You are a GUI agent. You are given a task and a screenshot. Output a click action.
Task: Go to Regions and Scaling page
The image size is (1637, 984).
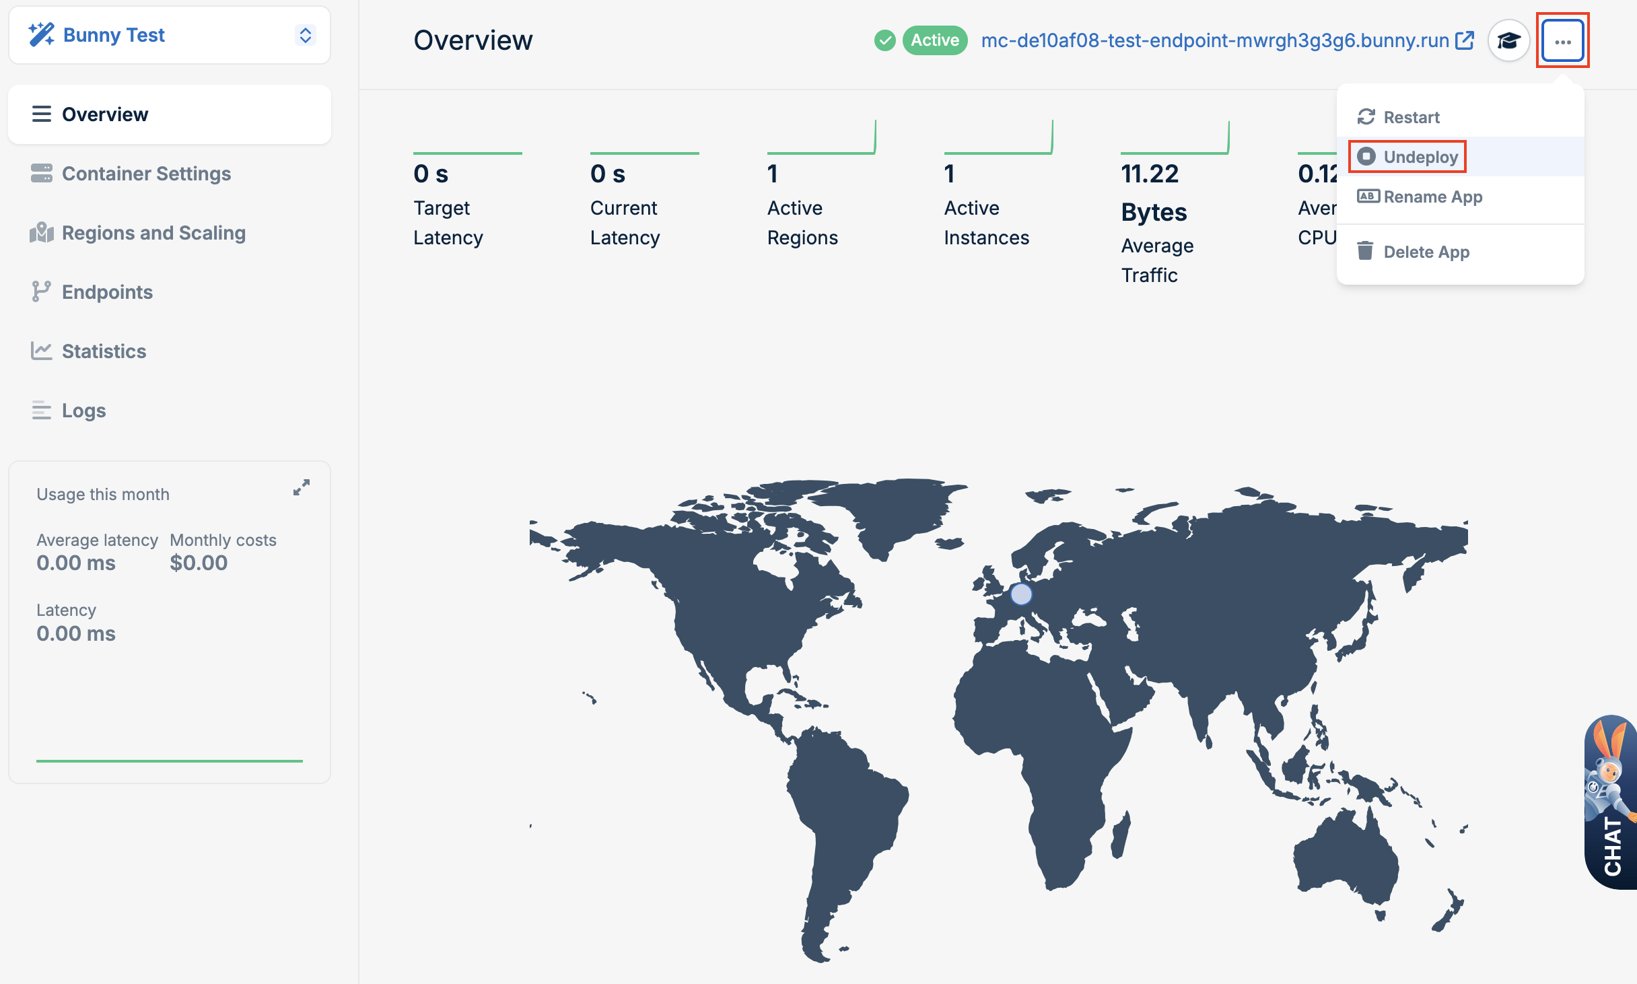[x=153, y=233]
